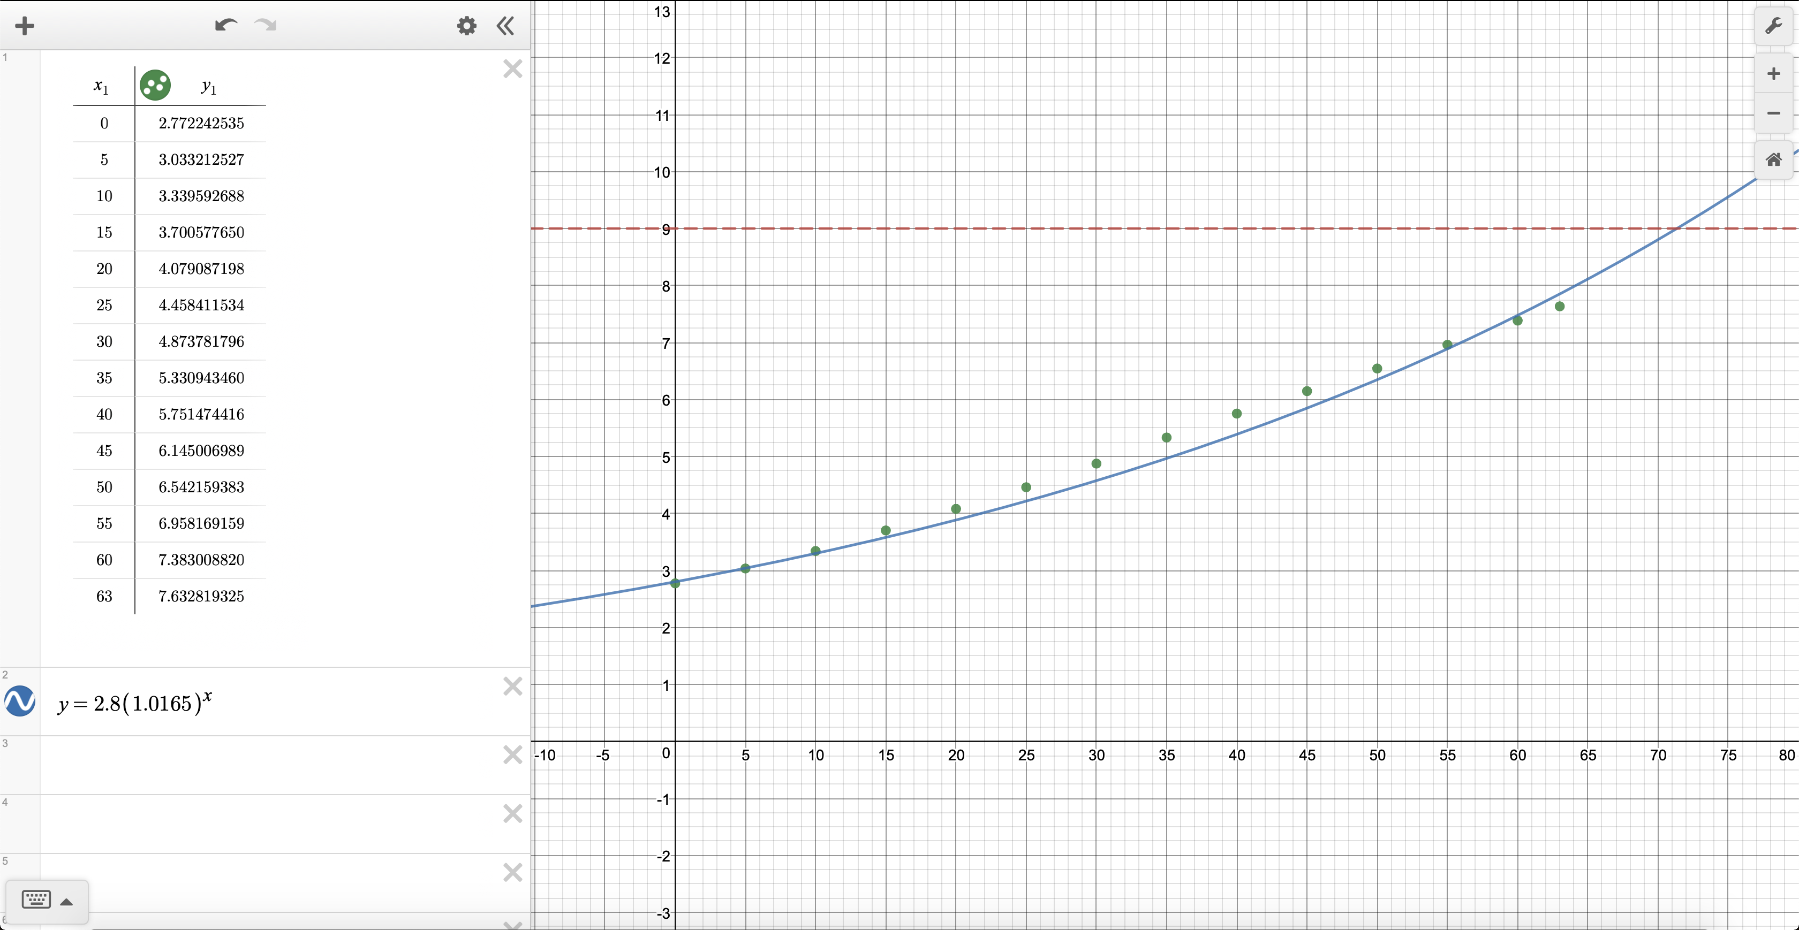Select the table cell with 4.079087198

[x=201, y=269]
